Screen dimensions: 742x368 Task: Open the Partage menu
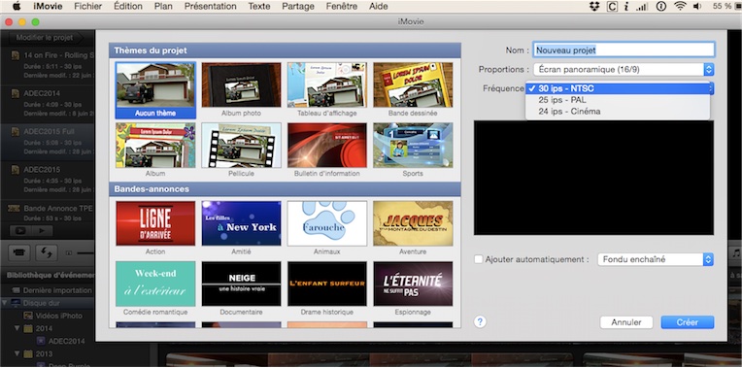pos(298,6)
